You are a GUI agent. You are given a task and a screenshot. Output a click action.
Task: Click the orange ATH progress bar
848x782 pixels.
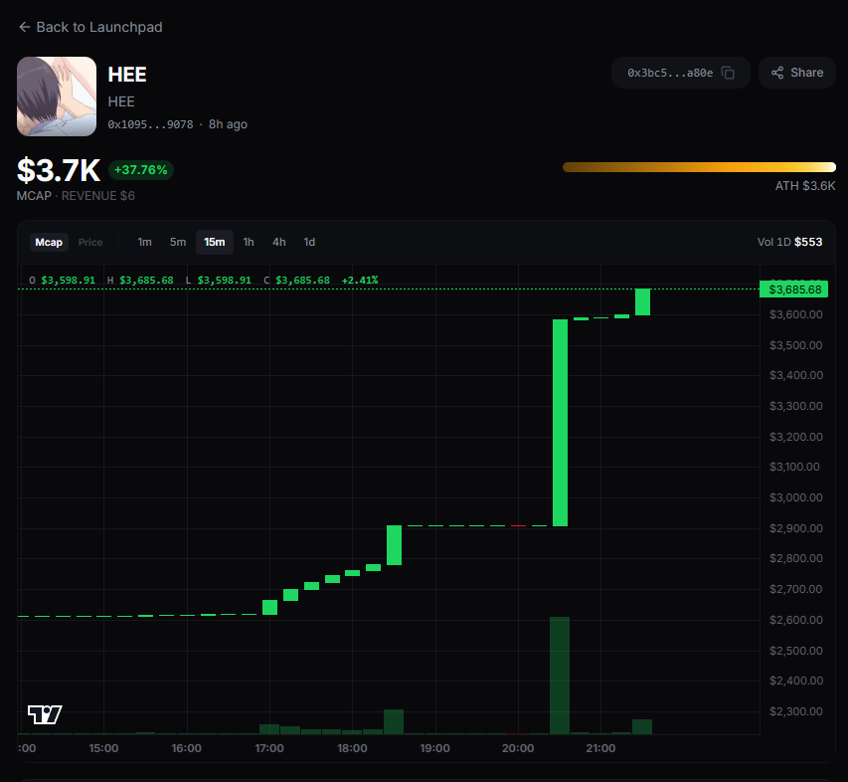699,167
